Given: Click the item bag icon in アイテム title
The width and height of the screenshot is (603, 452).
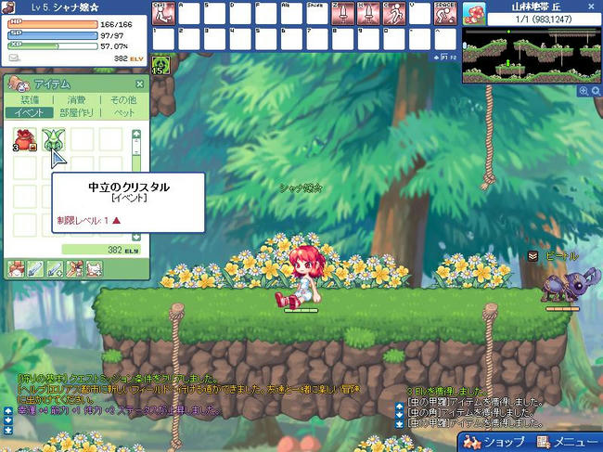Looking at the screenshot, I should click(x=19, y=84).
